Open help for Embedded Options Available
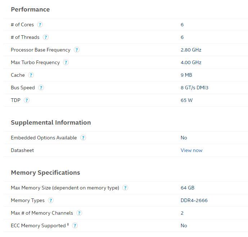Screen dimensions: 248x237 83,138
